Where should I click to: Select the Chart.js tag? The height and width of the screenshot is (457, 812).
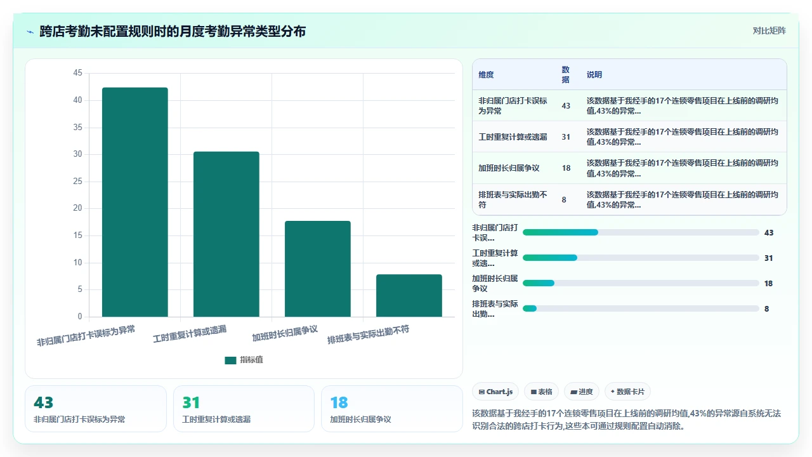click(x=495, y=392)
